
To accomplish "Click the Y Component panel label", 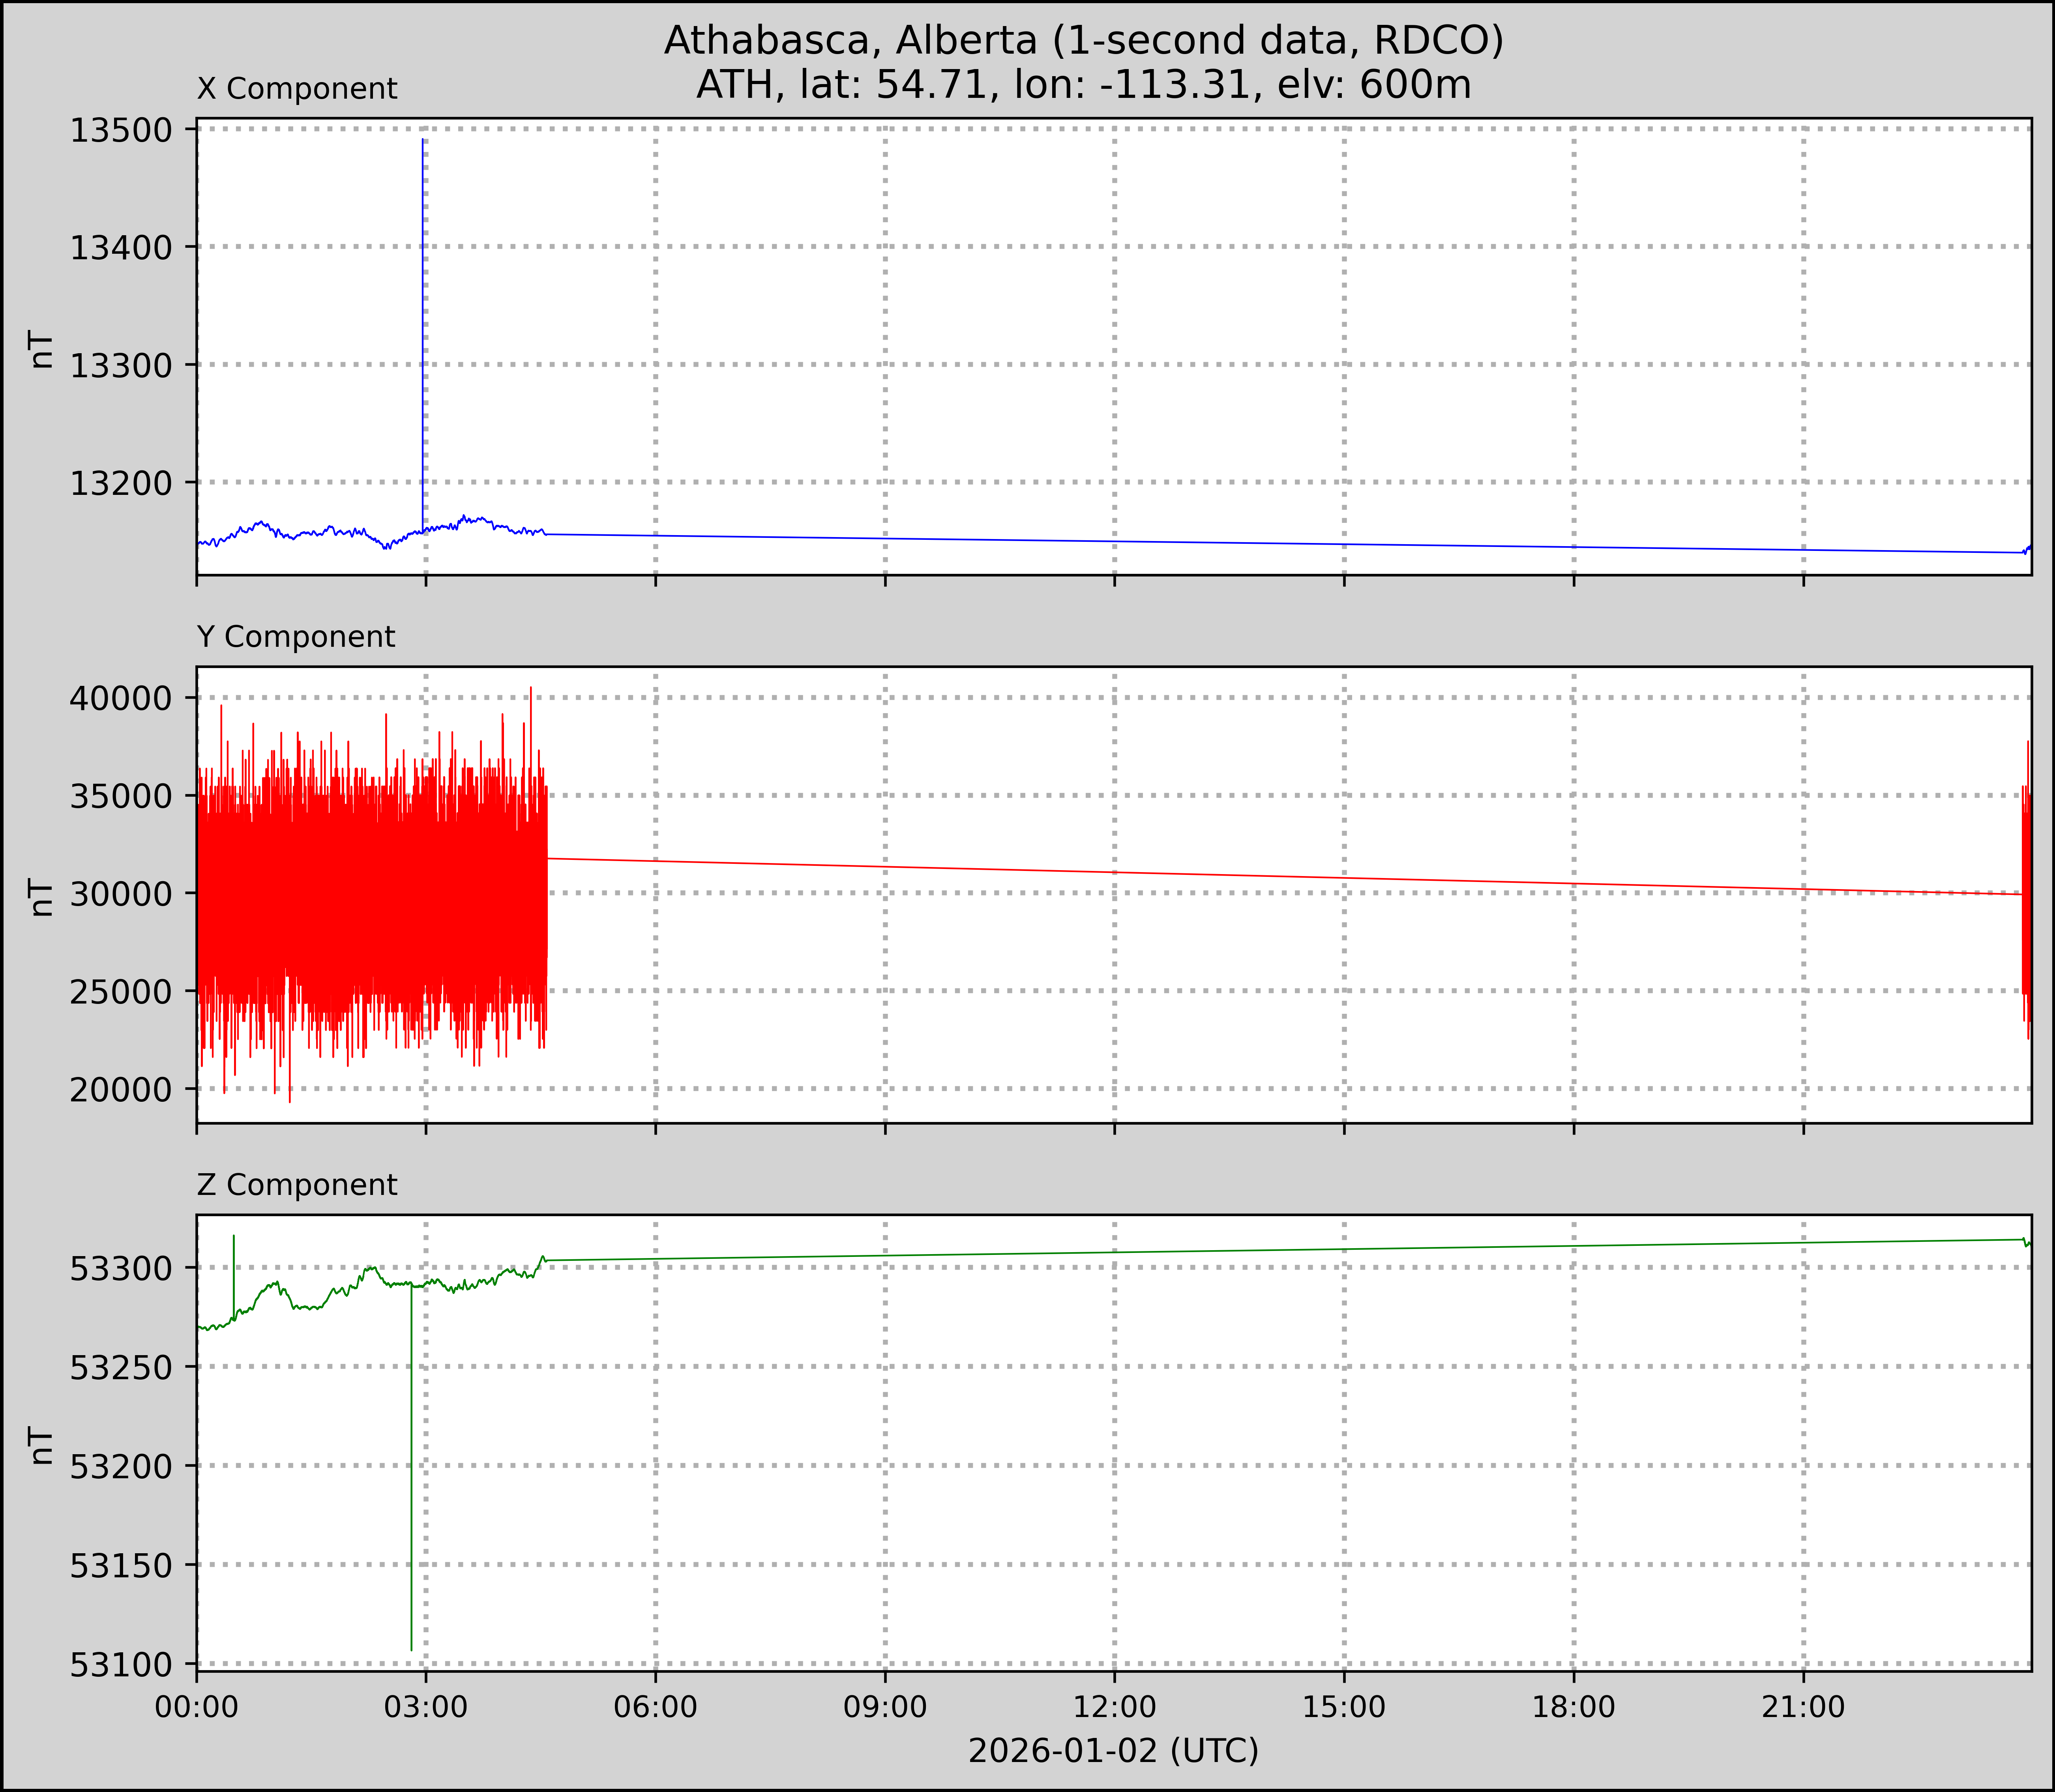I will [296, 637].
